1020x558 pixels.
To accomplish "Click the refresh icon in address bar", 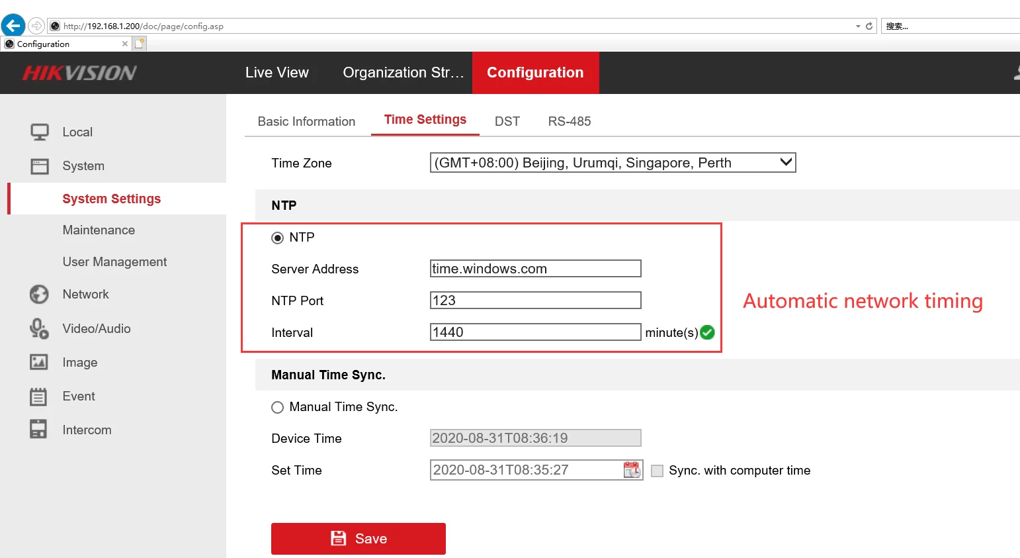I will coord(869,26).
